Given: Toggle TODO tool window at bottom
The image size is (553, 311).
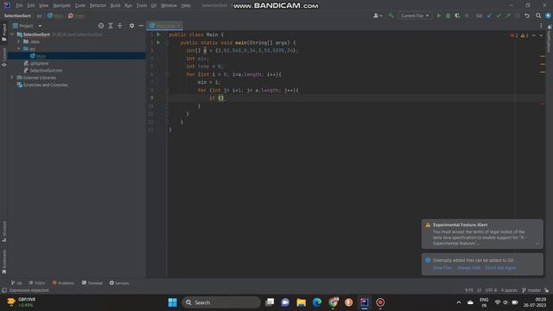Looking at the screenshot, I should pyautogui.click(x=36, y=283).
